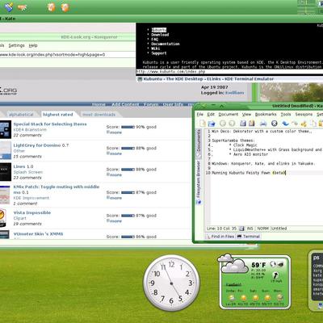The width and height of the screenshot is (323, 323).
Task: Click the Special Stack for Selecting Items thumbnail
Action: pyautogui.click(x=6, y=129)
